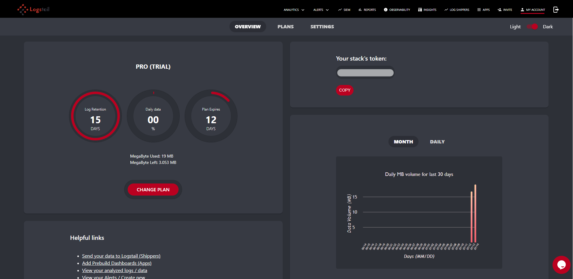Click the Log Retention 15 days gauge
The width and height of the screenshot is (573, 279).
coord(95,116)
